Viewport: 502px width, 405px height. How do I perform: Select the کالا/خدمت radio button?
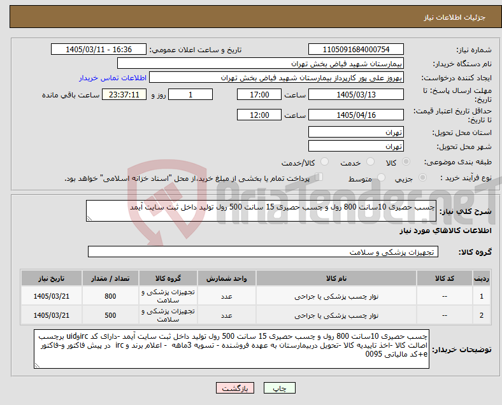(x=325, y=162)
